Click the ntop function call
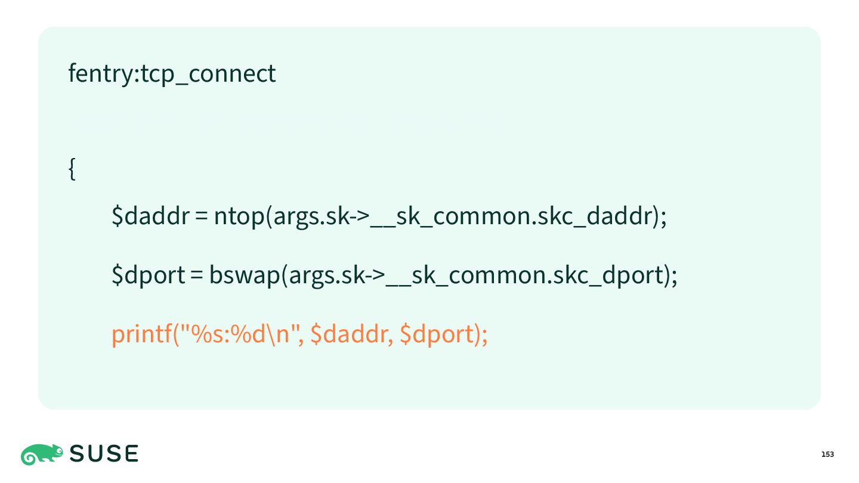 point(239,216)
